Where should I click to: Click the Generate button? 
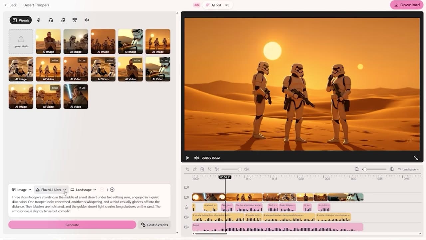[72, 225]
